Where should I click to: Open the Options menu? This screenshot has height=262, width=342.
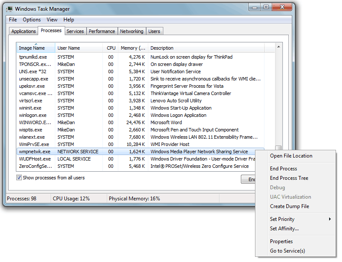click(x=32, y=20)
